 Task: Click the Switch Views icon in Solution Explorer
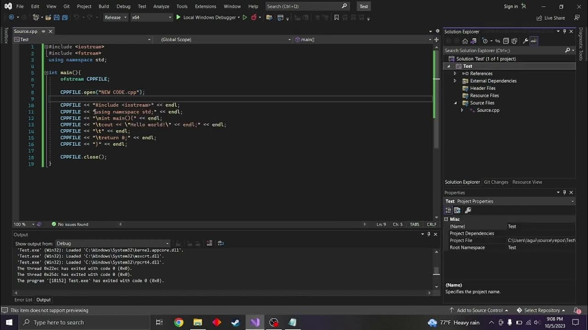pos(474,41)
